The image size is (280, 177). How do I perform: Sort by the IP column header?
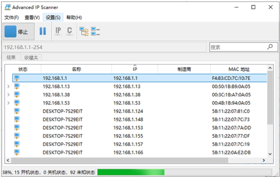point(135,69)
